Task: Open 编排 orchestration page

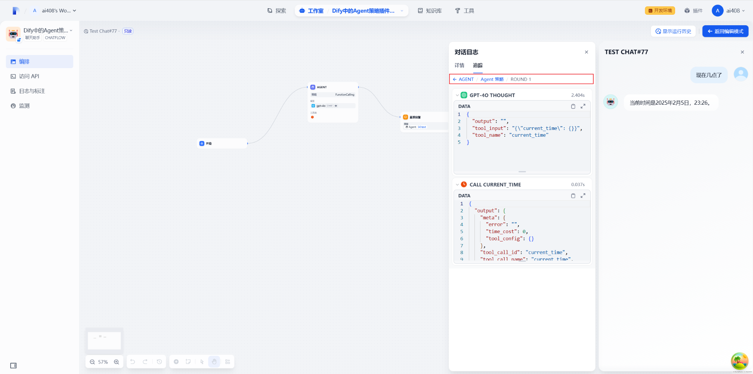Action: [40, 61]
